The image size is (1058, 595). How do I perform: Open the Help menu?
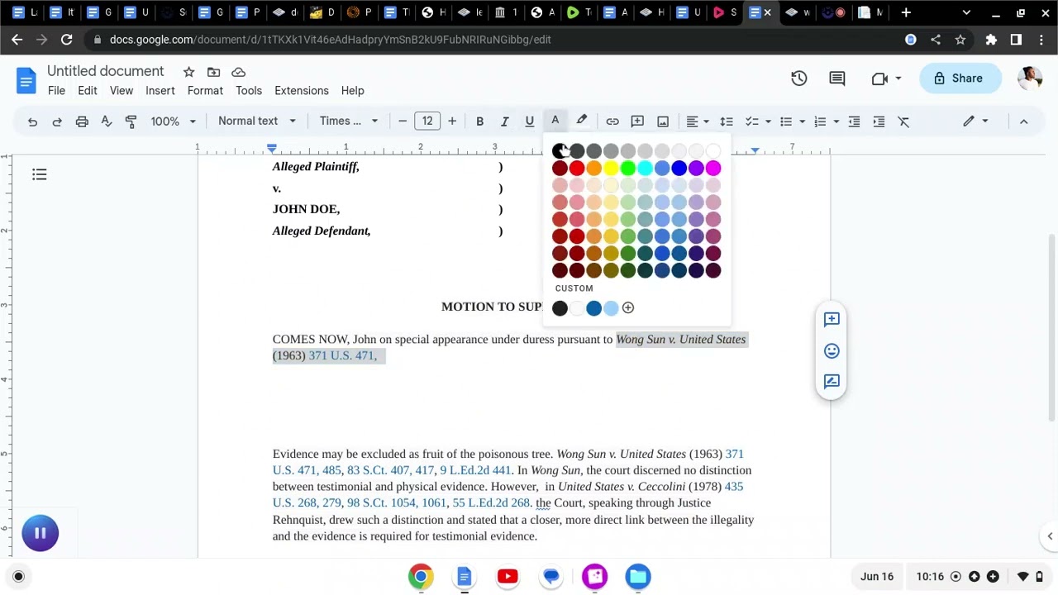pos(353,91)
